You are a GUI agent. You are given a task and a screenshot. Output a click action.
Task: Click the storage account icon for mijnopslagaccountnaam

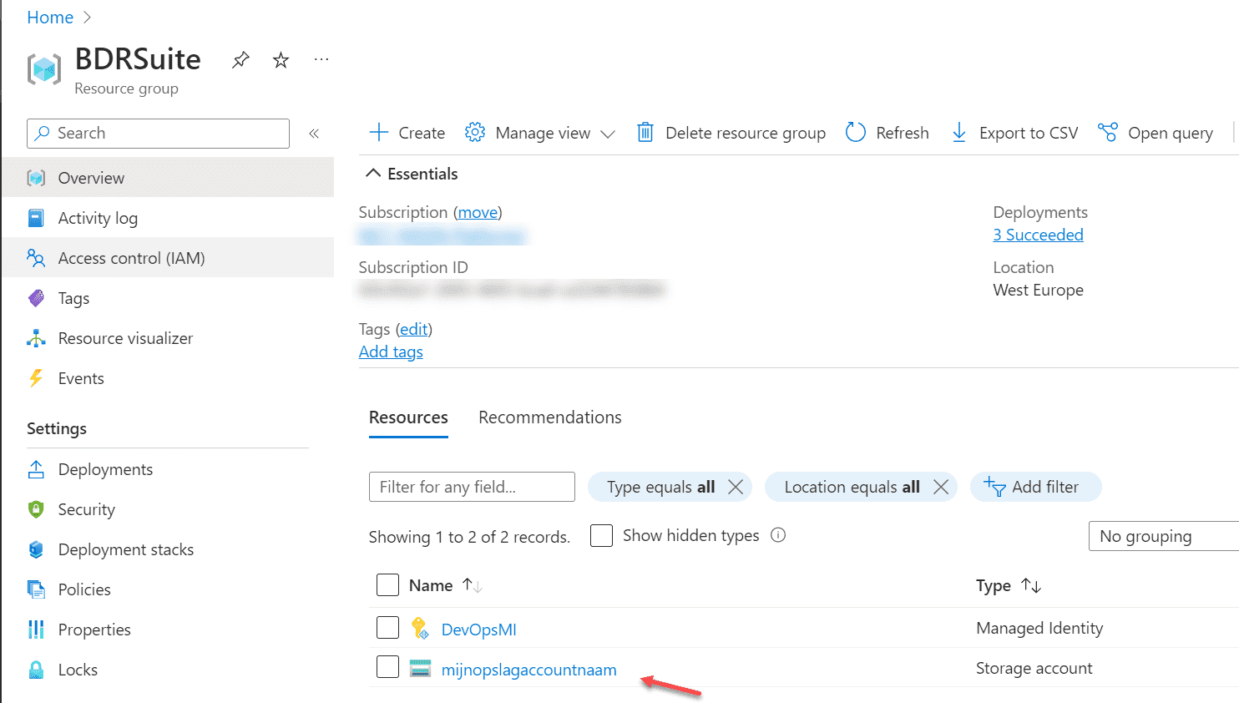[x=420, y=668]
